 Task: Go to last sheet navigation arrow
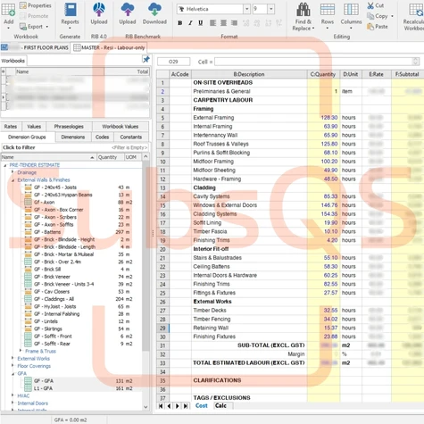click(x=186, y=406)
